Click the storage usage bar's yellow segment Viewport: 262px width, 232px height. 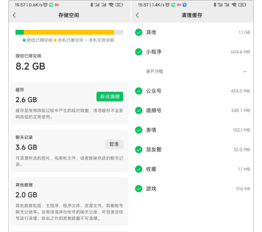(x=69, y=32)
